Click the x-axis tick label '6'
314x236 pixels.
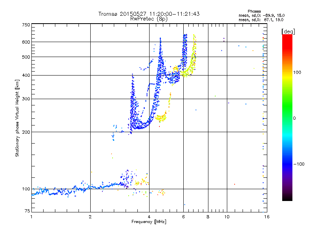(x=183, y=217)
